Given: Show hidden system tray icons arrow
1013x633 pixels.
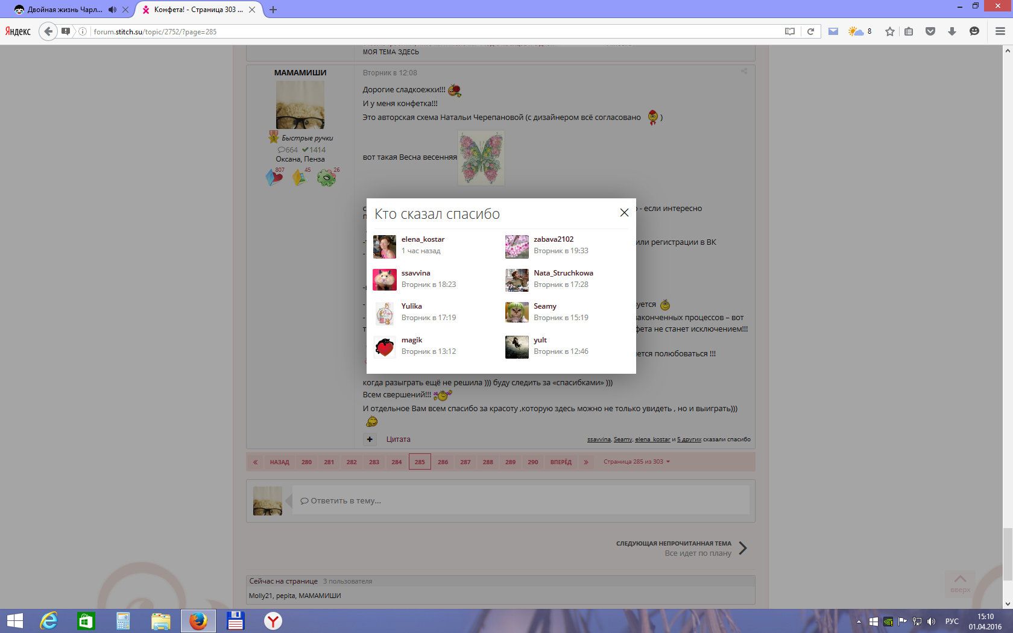Looking at the screenshot, I should 859,622.
